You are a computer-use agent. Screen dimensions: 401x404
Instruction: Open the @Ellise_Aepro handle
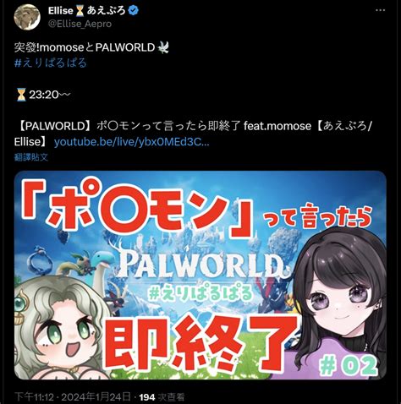pyautogui.click(x=80, y=24)
